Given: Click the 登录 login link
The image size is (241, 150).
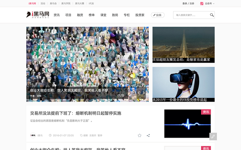Looking at the screenshot, I should (185, 3).
